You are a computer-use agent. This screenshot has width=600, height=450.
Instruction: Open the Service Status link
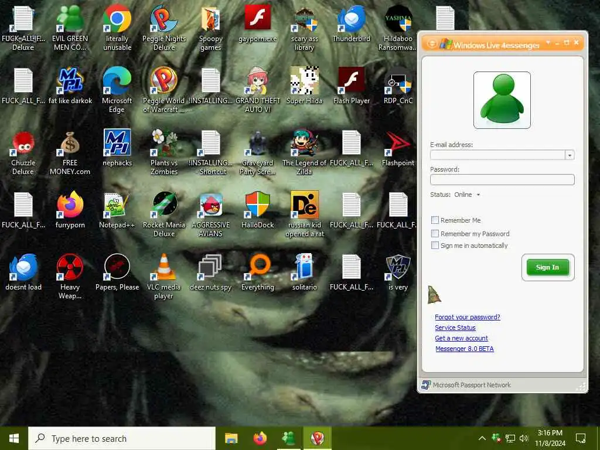click(455, 328)
